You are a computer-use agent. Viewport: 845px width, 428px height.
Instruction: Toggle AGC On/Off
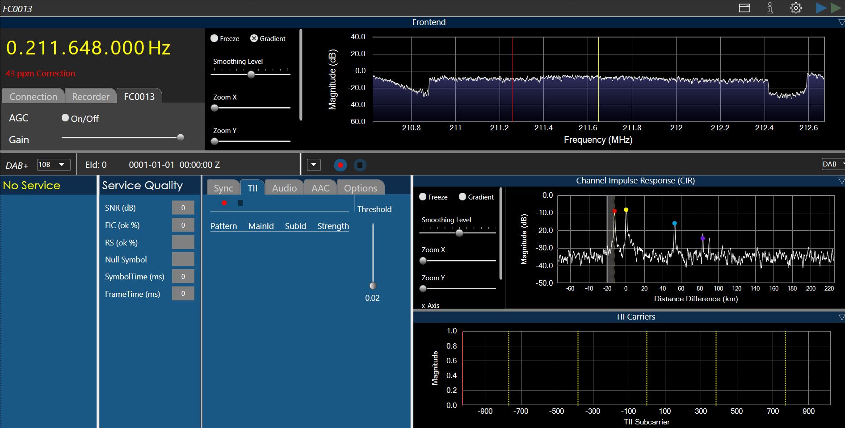click(65, 118)
